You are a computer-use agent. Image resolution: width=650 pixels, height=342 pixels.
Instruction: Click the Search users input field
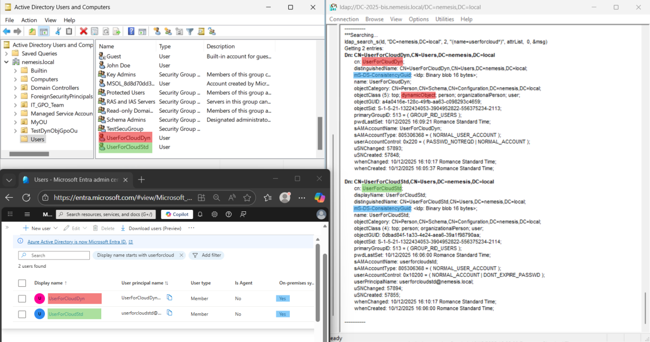point(54,255)
